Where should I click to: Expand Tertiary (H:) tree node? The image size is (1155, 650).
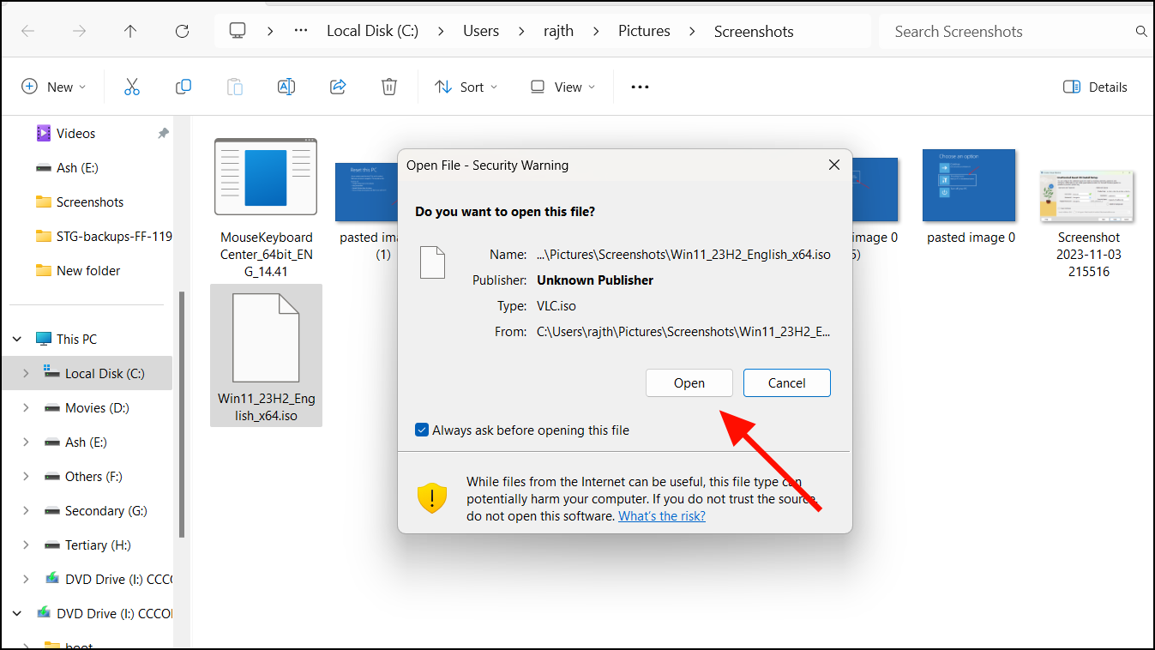pos(26,545)
